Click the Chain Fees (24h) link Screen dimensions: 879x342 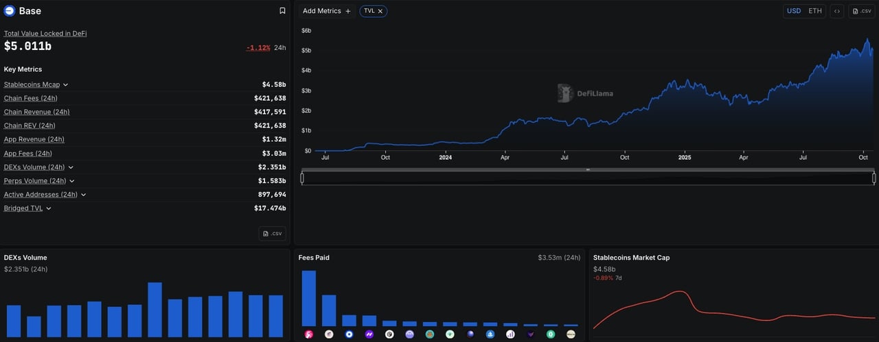(30, 99)
